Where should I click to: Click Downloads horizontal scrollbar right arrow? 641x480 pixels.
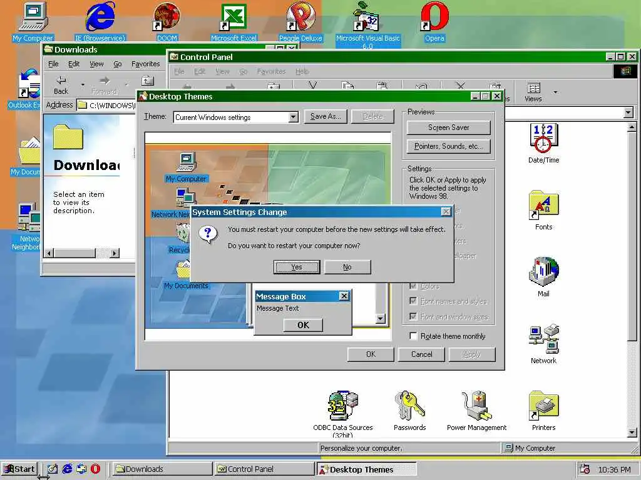coord(115,253)
